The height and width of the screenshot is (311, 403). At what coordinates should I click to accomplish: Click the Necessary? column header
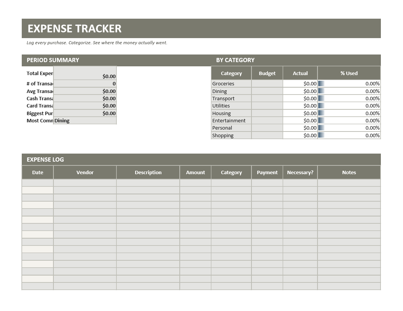300,172
